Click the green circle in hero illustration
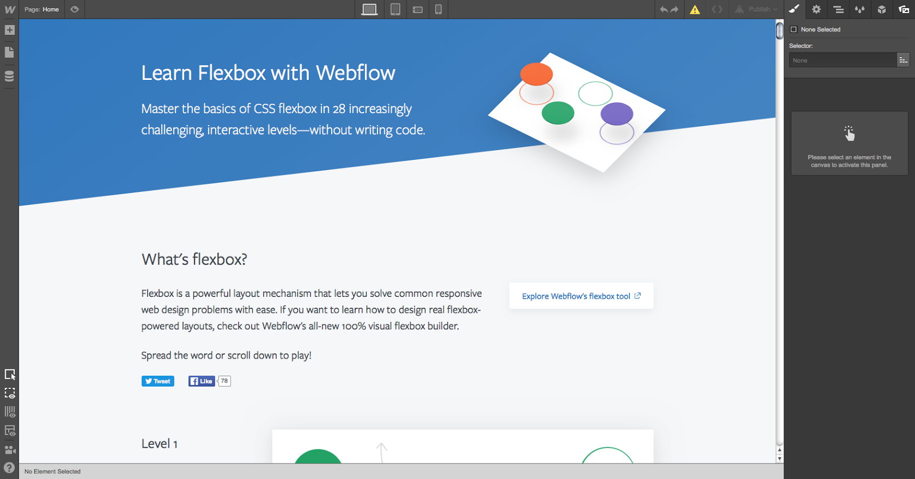The width and height of the screenshot is (915, 479). (x=558, y=113)
